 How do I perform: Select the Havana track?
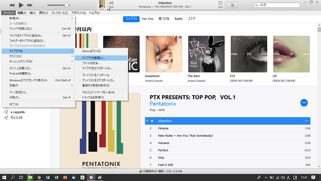(x=228, y=143)
